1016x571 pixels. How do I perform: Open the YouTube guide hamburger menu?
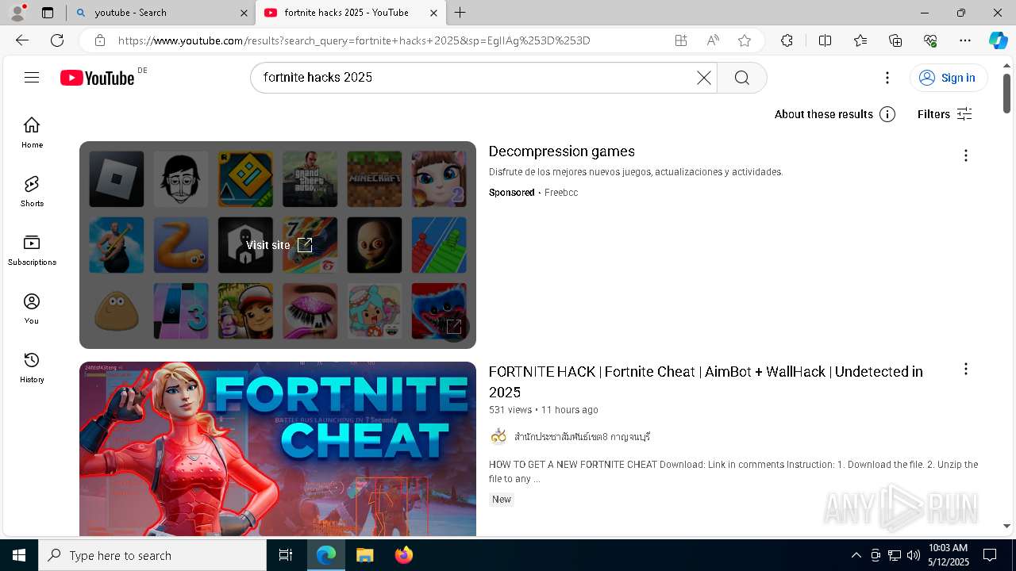tap(32, 77)
